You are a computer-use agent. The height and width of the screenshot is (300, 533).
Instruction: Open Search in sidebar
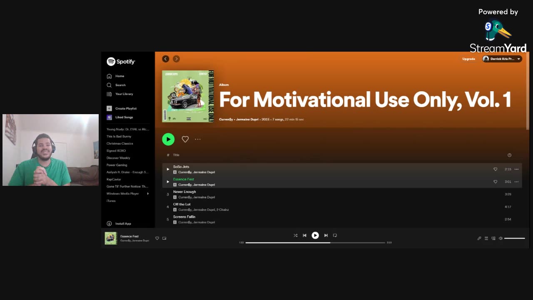116,85
